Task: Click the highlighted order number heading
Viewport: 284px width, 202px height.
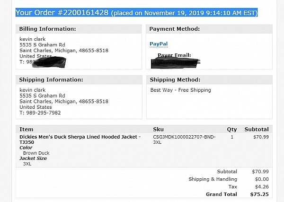Action: (136, 12)
